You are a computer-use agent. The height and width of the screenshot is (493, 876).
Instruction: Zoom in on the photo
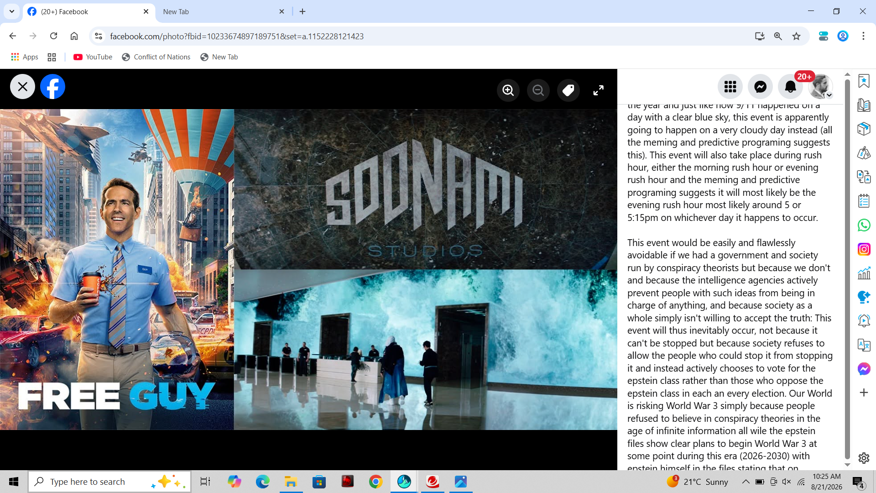508,90
